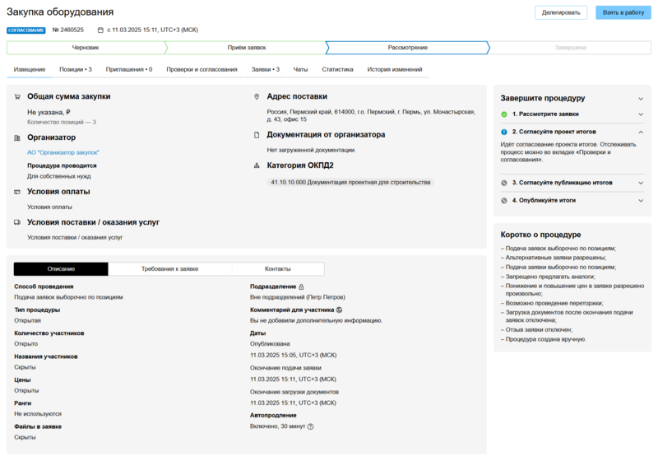Viewport: 658px width, 461px height.
Task: Expand step 4 Опубликуйте итоги
Action: [x=641, y=200]
